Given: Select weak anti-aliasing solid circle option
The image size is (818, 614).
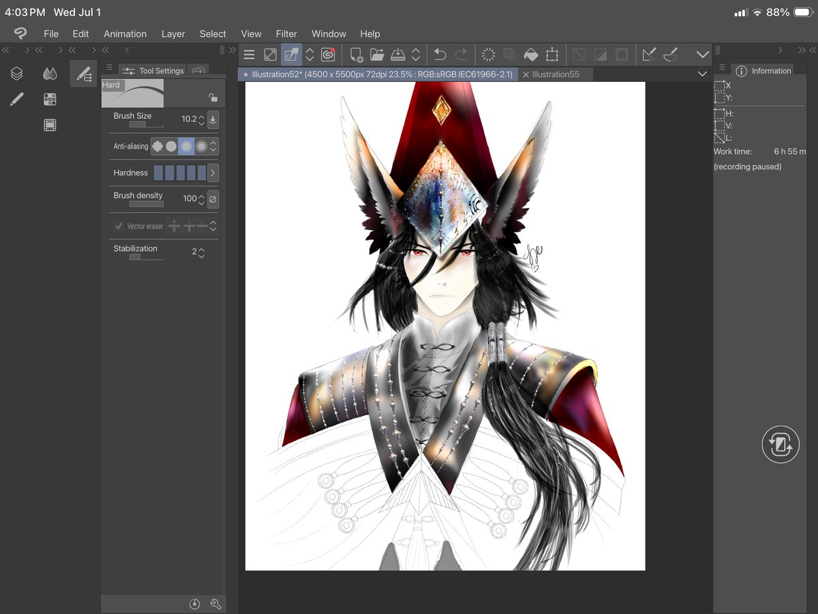Looking at the screenshot, I should (171, 146).
